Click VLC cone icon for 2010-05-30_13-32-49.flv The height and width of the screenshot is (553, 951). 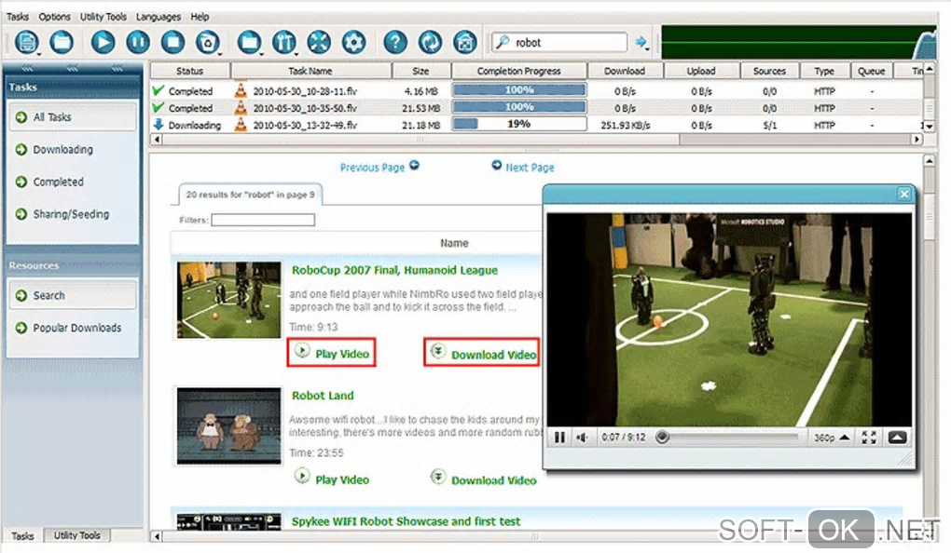(x=241, y=125)
